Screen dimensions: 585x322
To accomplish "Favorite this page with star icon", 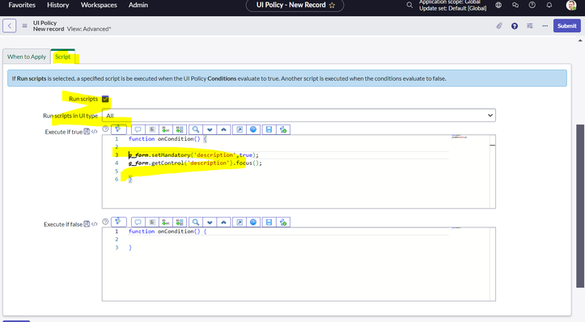I will (332, 5).
